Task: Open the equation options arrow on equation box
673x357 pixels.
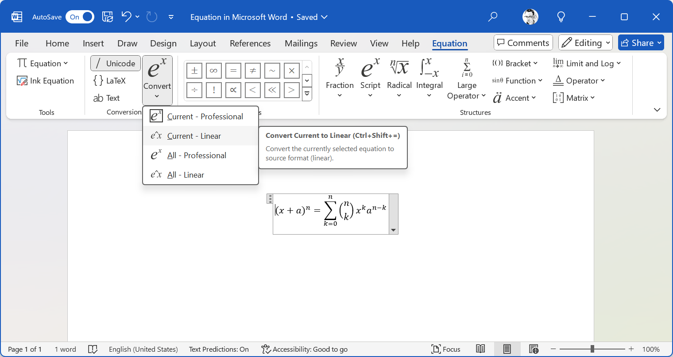Action: pos(393,230)
